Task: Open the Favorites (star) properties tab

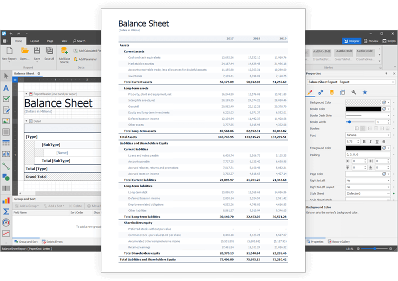Action: [x=365, y=92]
